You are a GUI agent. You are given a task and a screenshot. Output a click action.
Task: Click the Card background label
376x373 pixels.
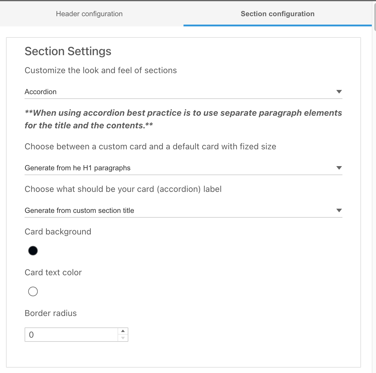58,231
